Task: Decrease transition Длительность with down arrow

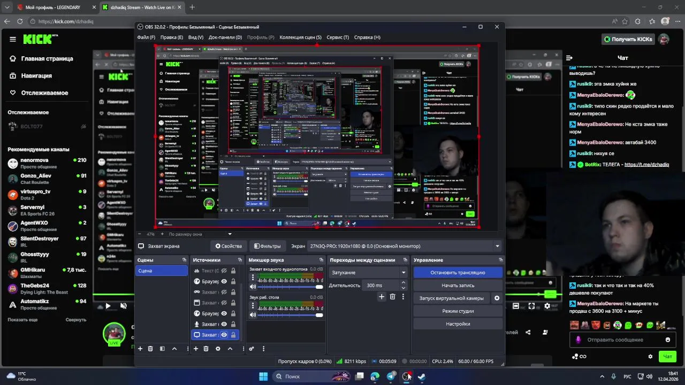Action: pos(404,288)
